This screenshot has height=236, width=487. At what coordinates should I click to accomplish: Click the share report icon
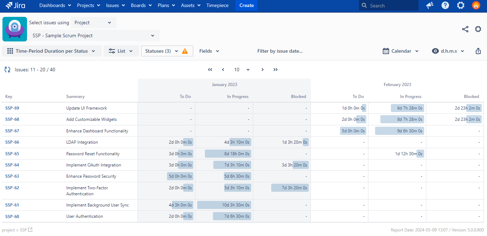coord(465,29)
